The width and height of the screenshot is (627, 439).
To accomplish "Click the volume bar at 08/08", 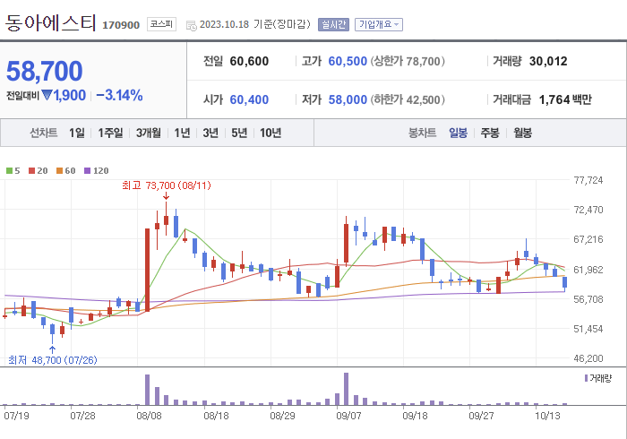I will [x=147, y=390].
